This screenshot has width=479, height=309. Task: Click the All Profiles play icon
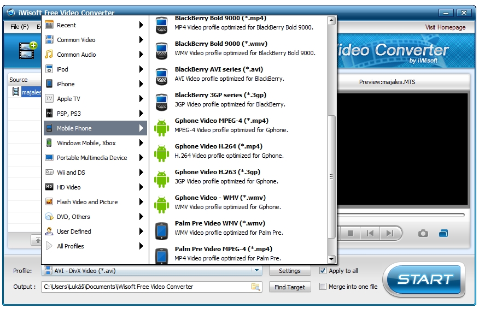tap(49, 246)
